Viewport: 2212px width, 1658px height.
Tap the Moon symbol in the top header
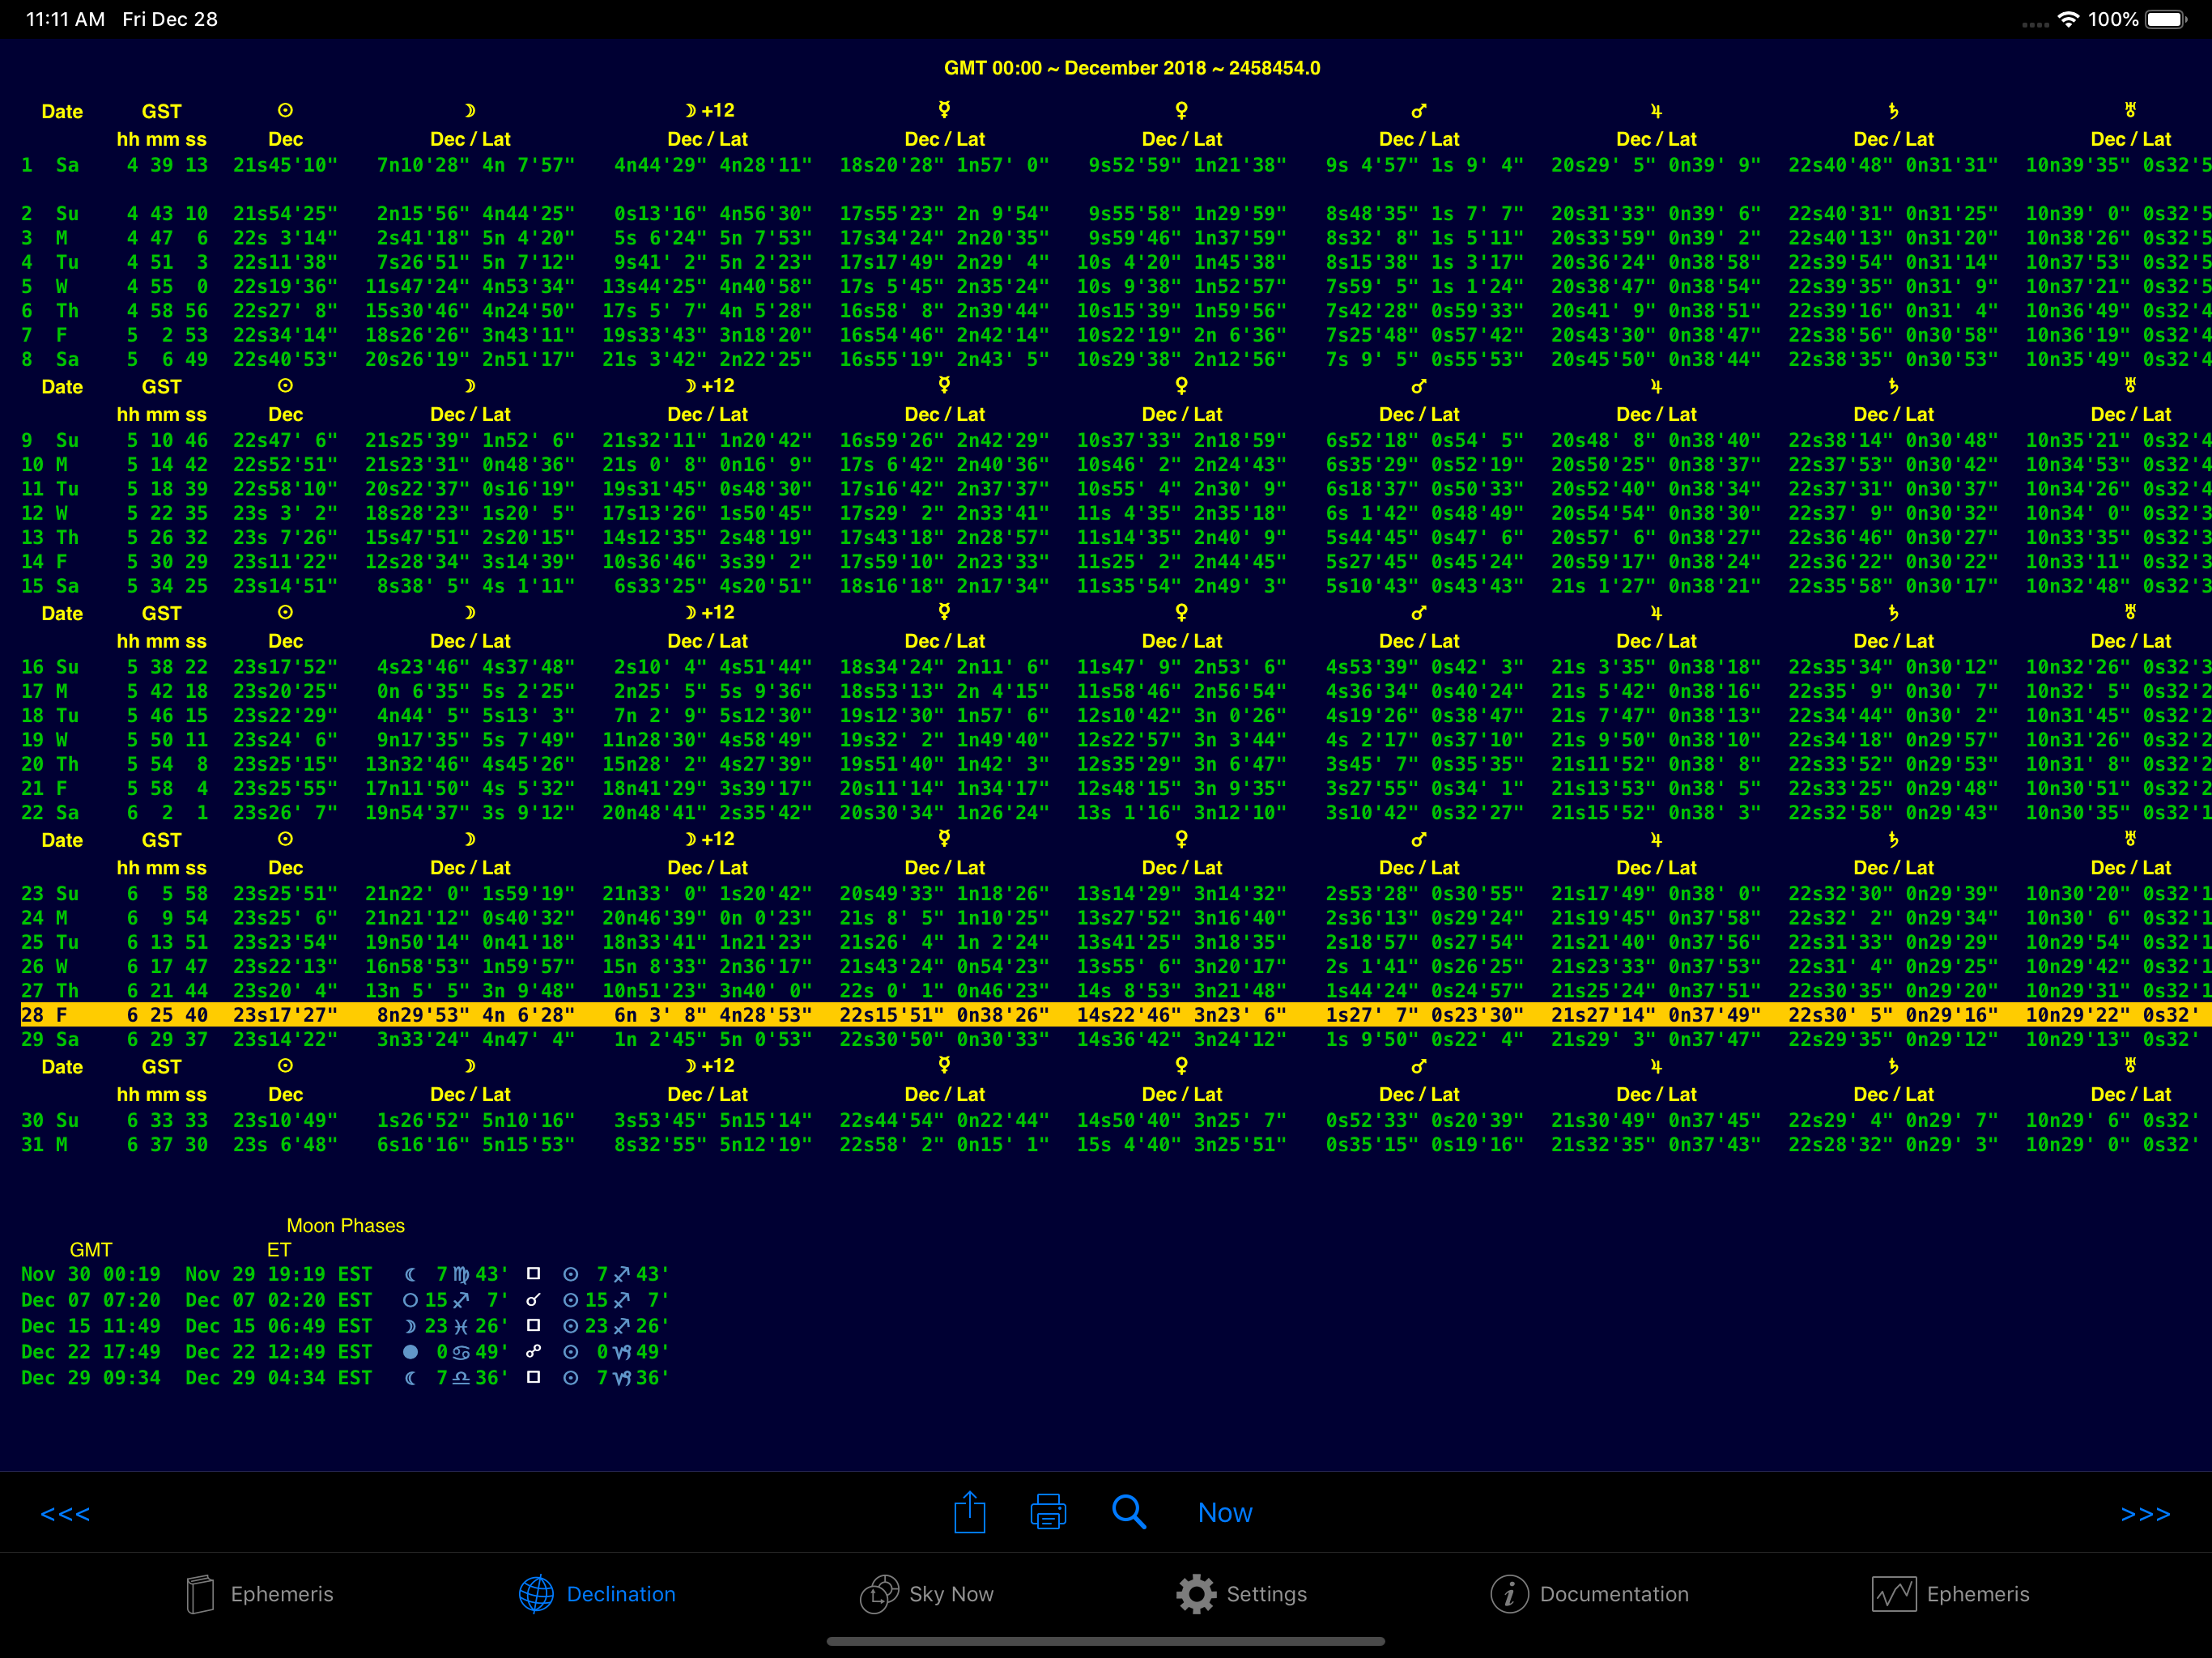click(x=470, y=110)
